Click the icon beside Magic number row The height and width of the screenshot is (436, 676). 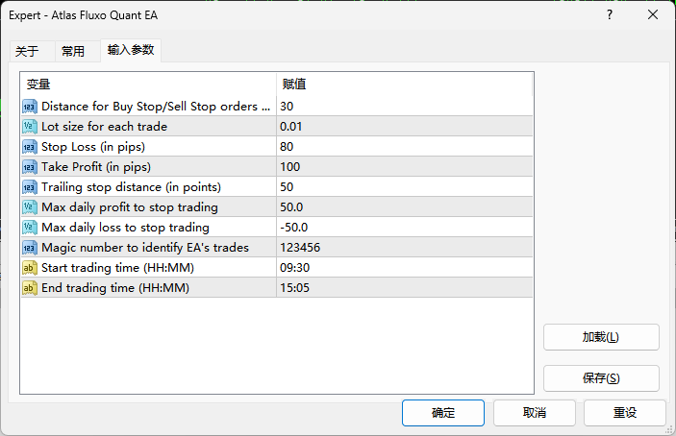[x=30, y=248]
